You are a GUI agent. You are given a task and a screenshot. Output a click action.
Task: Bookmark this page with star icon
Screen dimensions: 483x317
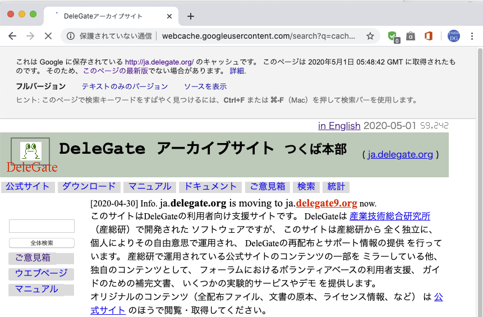370,36
